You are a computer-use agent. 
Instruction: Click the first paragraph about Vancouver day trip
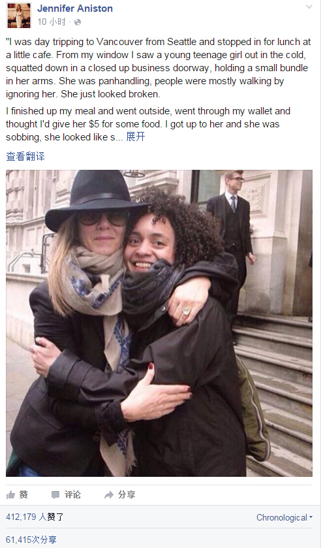(159, 68)
